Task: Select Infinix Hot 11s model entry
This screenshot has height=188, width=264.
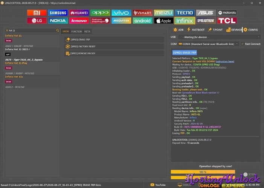Action: click(x=32, y=82)
